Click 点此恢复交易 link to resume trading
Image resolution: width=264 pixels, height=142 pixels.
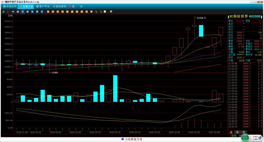pyautogui.click(x=132, y=139)
